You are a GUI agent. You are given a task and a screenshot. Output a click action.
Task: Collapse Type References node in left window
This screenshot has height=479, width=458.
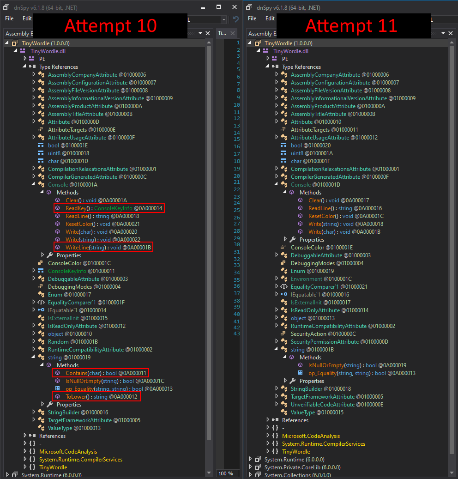point(24,67)
